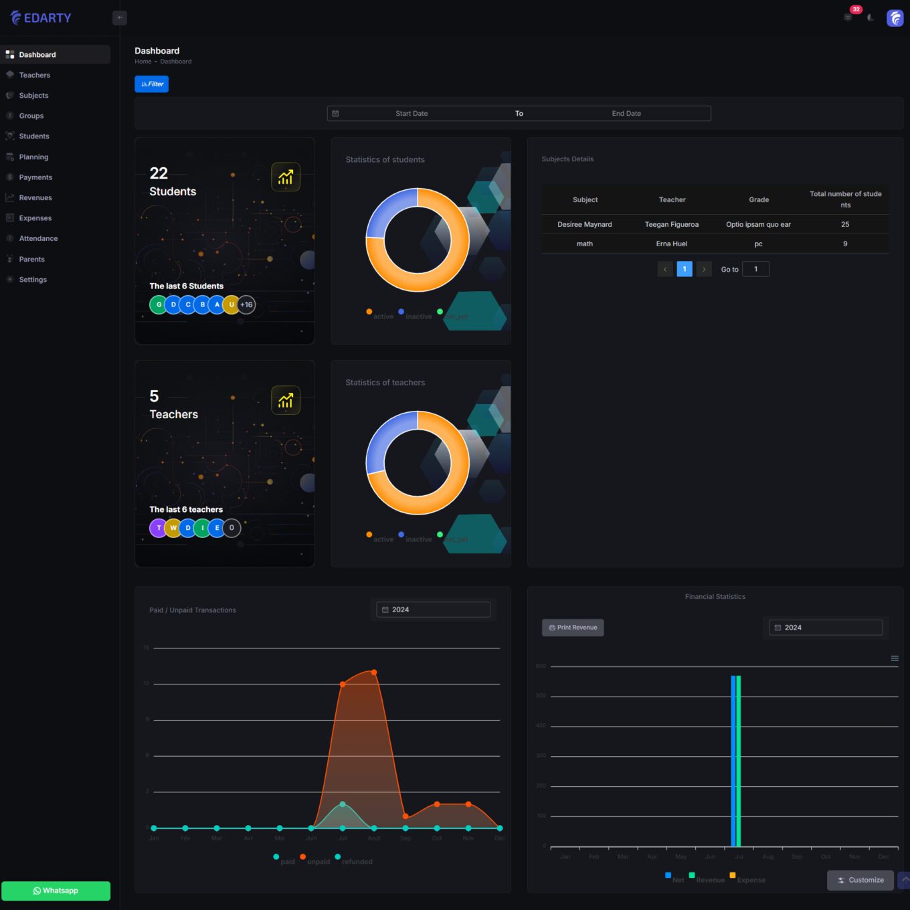Open the user profile avatar

click(895, 18)
